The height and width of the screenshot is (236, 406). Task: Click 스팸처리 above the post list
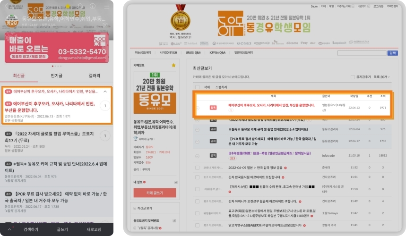[221, 87]
